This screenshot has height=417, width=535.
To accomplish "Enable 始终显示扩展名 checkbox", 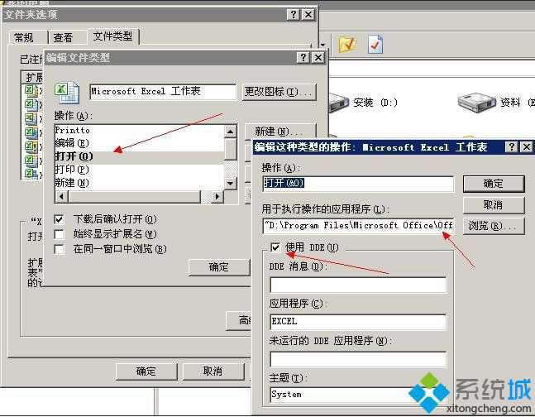I will [x=59, y=234].
